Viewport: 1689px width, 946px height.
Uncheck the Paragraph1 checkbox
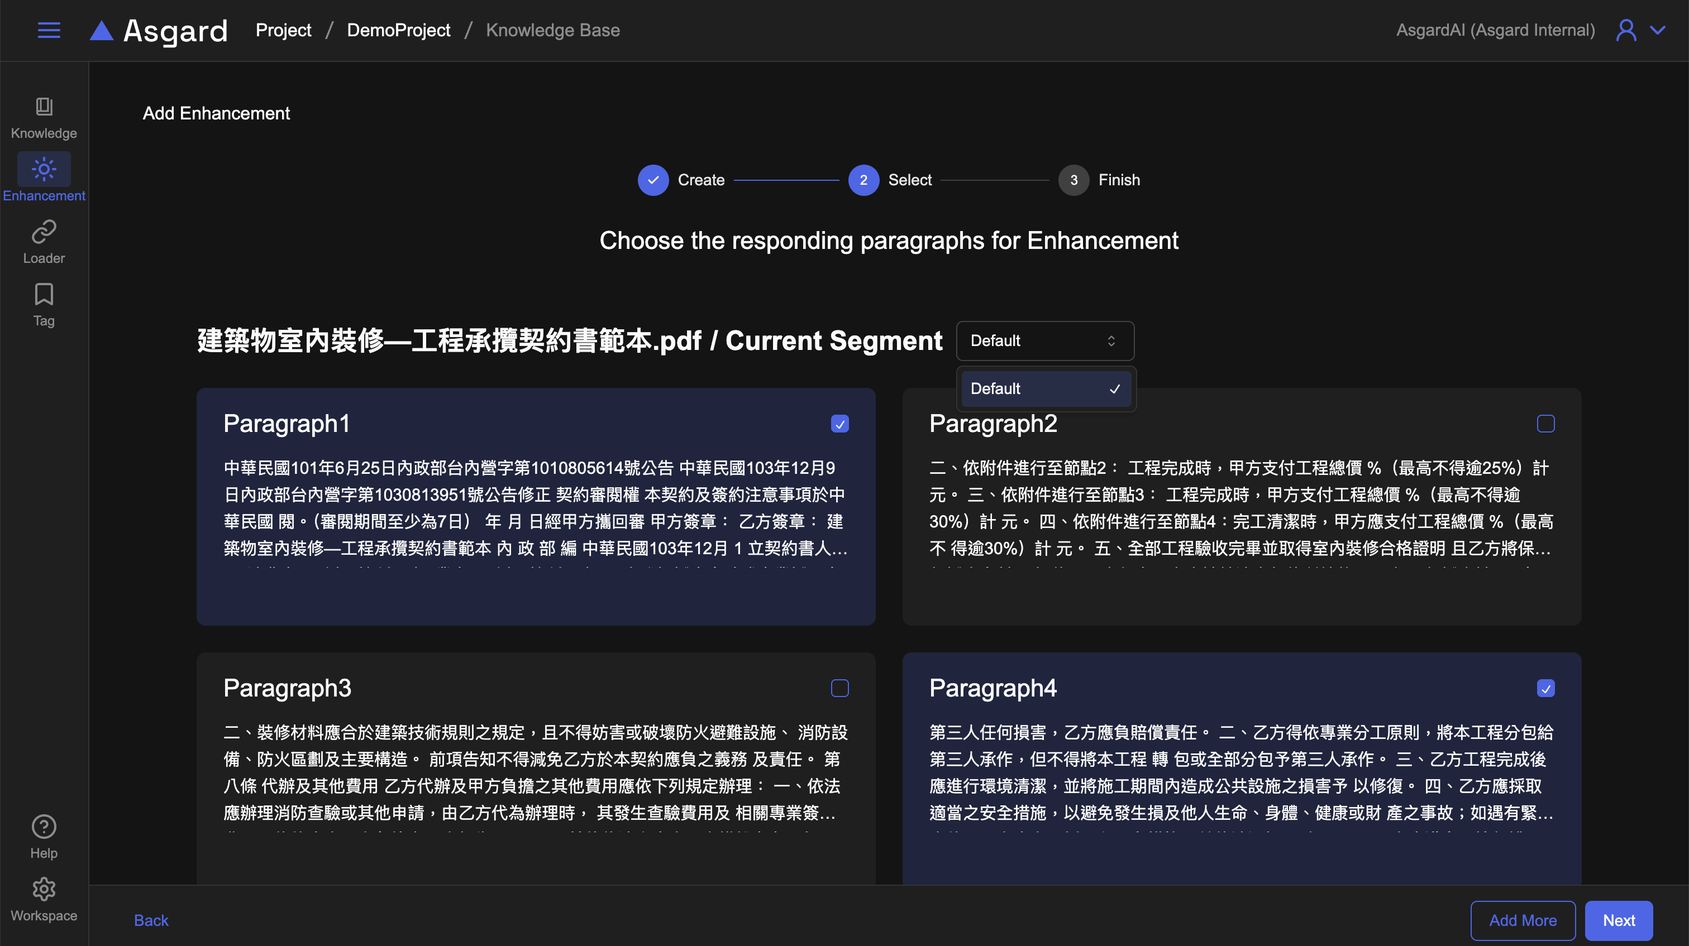840,424
